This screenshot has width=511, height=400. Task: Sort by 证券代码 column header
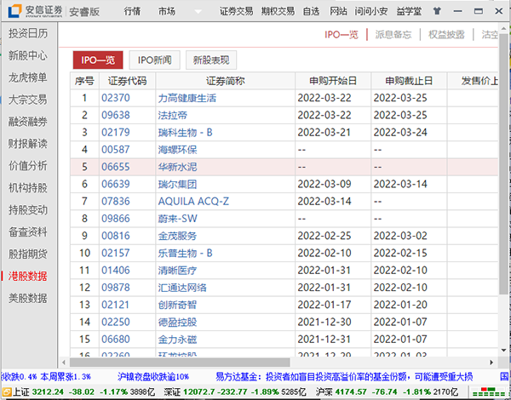click(x=128, y=81)
